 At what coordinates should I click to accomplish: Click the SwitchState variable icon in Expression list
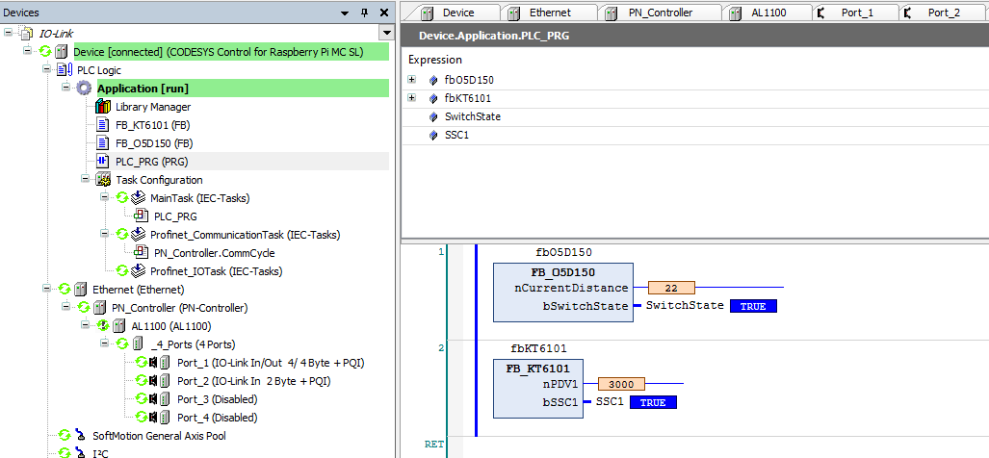pyautogui.click(x=433, y=117)
